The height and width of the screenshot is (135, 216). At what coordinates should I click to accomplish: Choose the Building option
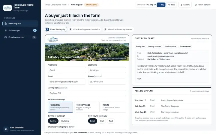point(65,121)
